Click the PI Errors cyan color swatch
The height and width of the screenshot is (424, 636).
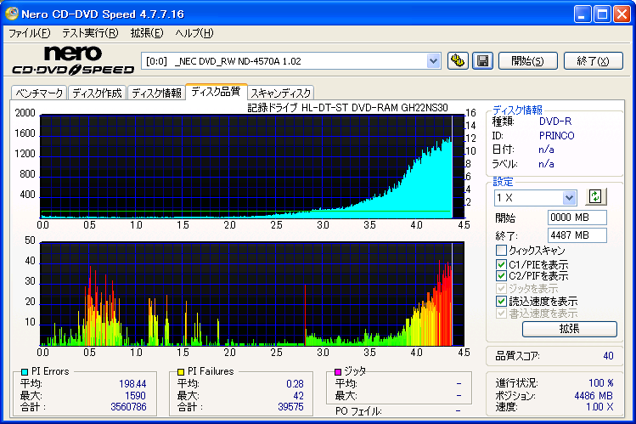click(25, 371)
